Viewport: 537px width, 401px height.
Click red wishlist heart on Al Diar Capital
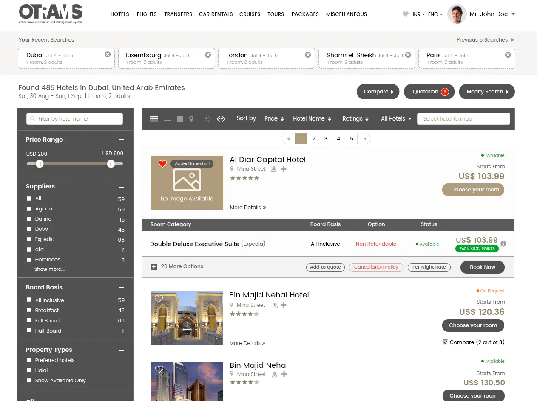[162, 164]
